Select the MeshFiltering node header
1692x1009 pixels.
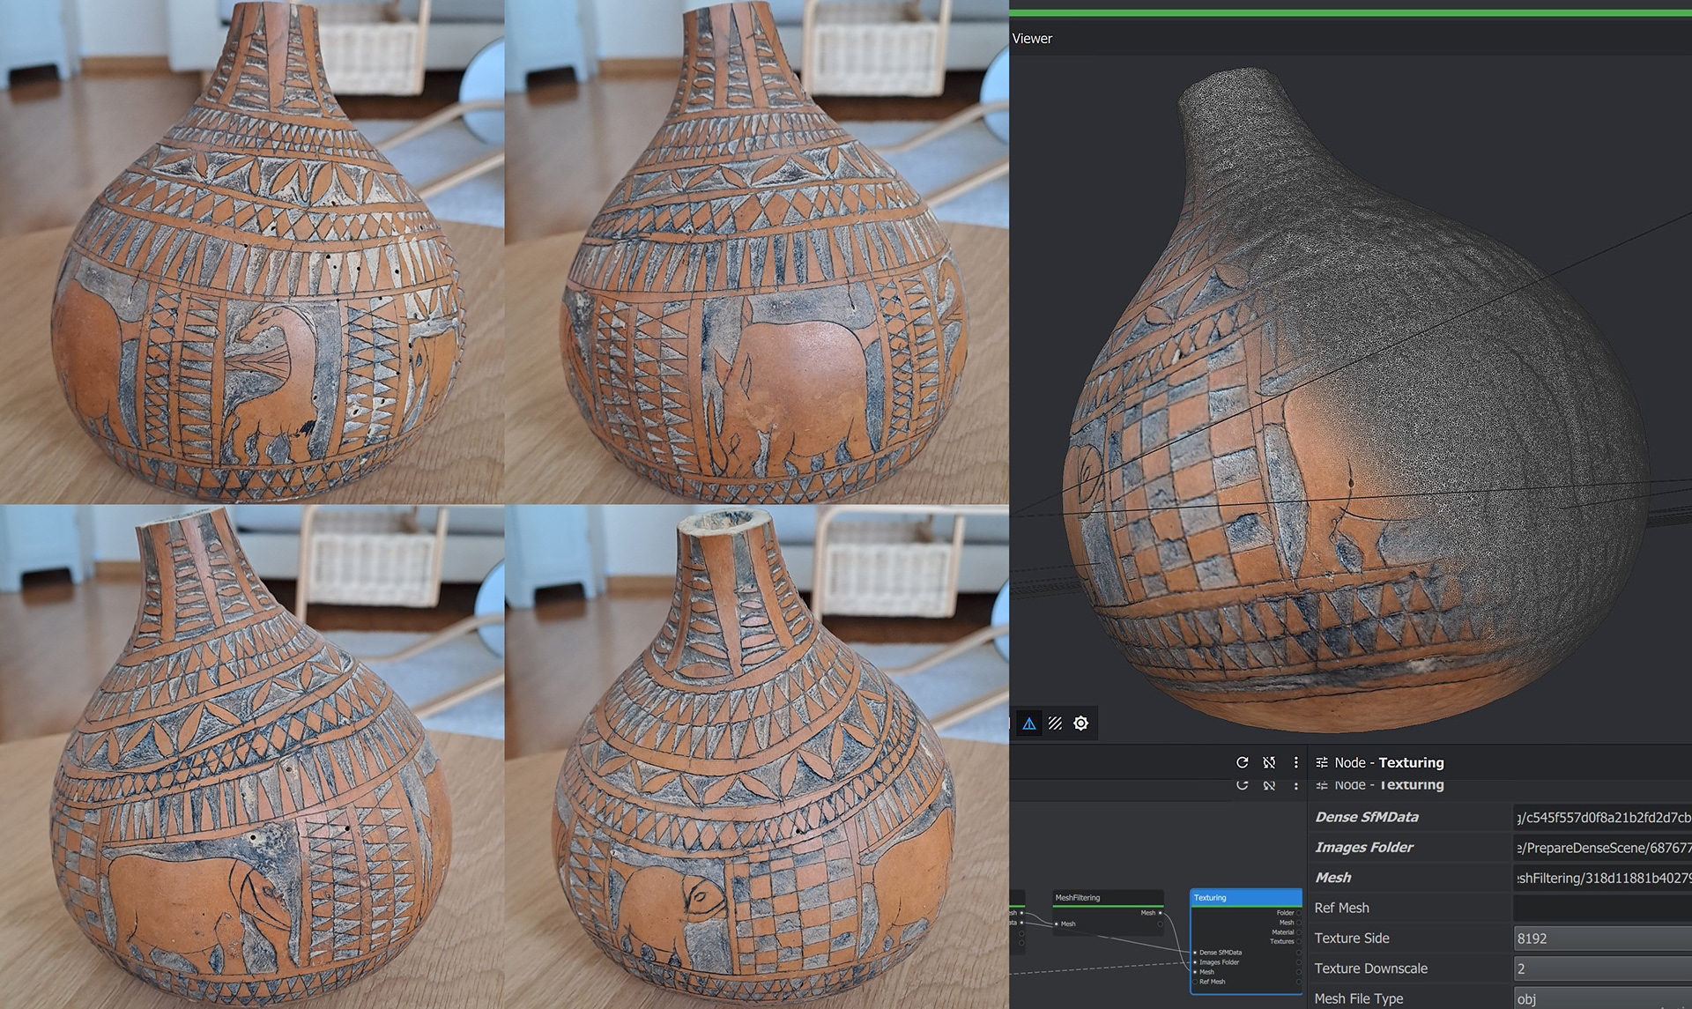[x=1109, y=897]
